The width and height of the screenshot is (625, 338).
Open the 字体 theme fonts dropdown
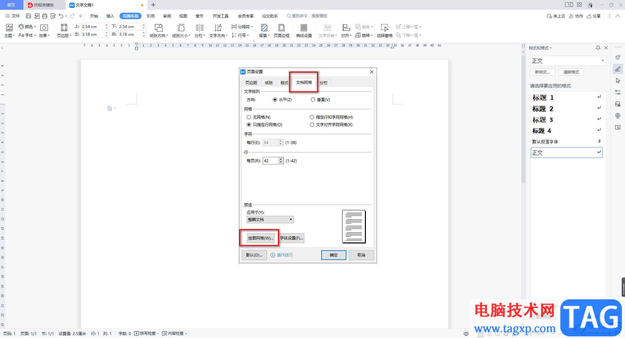coord(27,35)
